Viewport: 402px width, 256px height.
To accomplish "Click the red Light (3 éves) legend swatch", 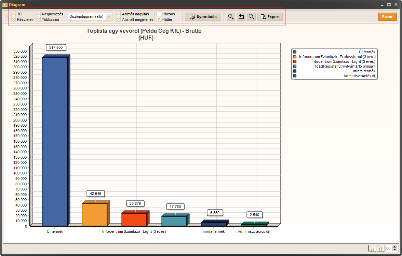I will [295, 61].
